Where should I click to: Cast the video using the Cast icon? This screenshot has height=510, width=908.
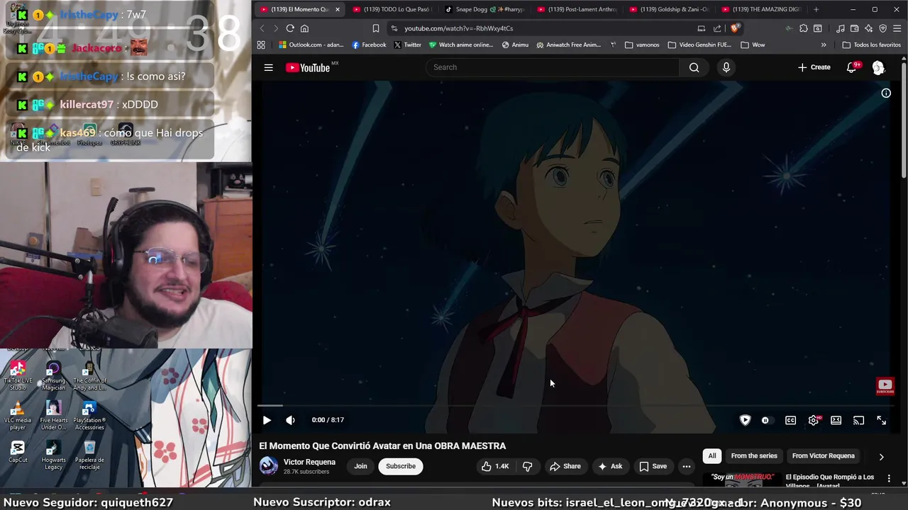[858, 420]
